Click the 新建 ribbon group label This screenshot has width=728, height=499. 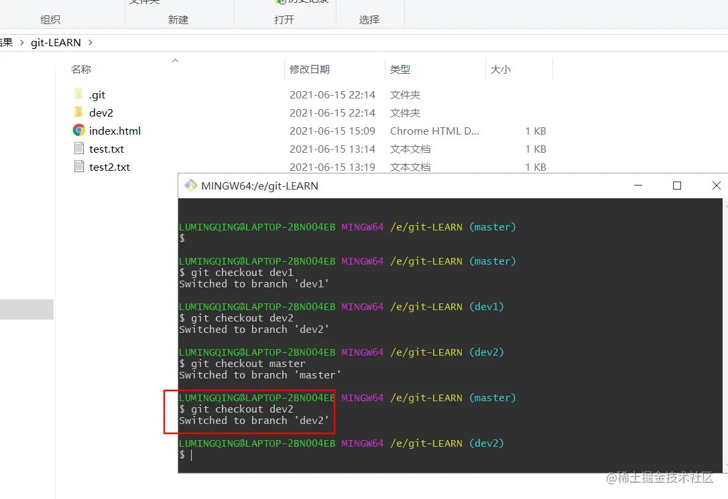178,20
